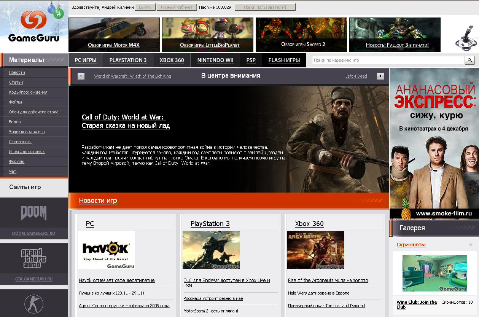Open Файлы in the sidebar
This screenshot has width=479, height=317.
coord(15,102)
